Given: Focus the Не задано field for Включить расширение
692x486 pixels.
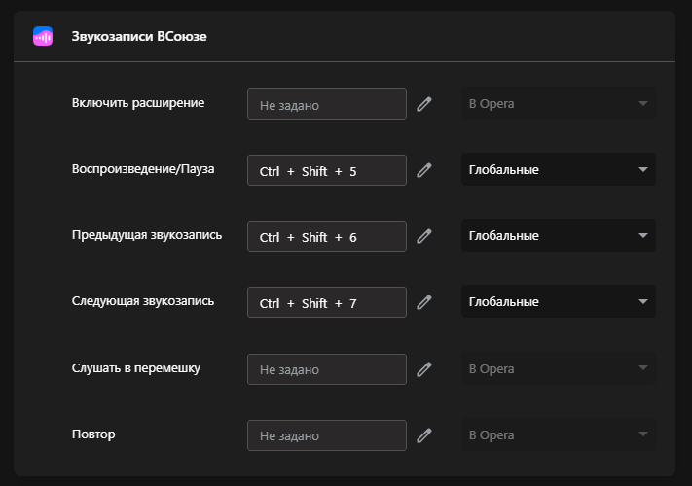Looking at the screenshot, I should point(327,104).
